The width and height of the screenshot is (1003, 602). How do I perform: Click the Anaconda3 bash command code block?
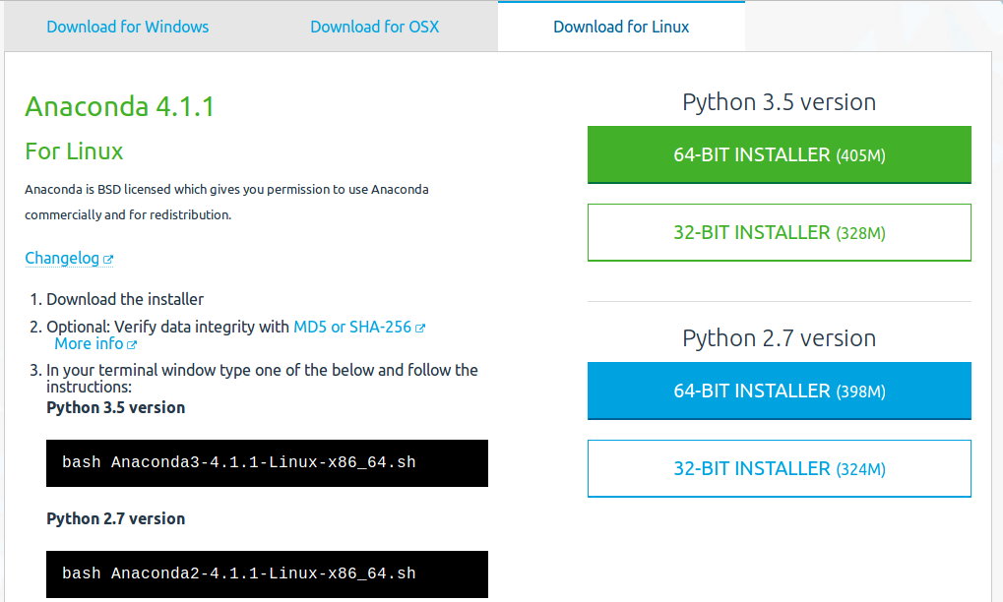click(267, 462)
